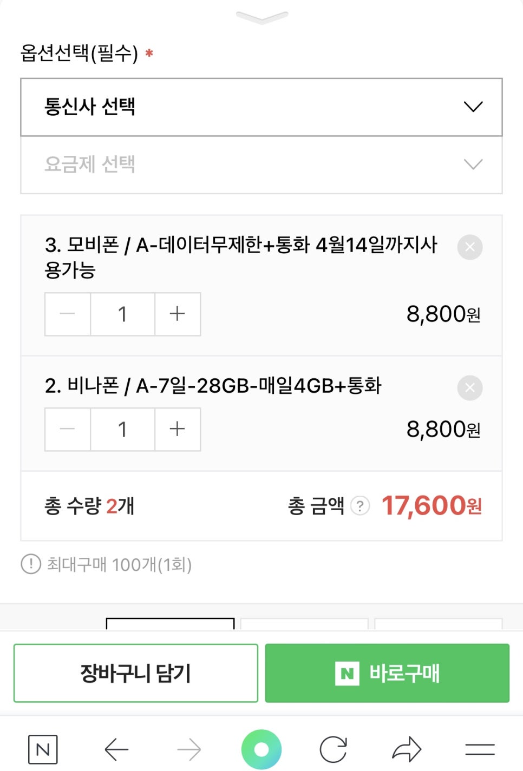Click the 총 금액 question mark help icon
This screenshot has height=771, width=523.
(360, 506)
